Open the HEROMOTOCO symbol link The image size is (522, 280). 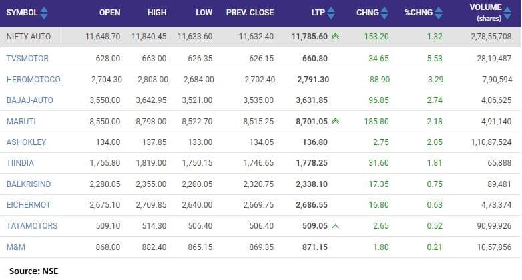tap(33, 79)
